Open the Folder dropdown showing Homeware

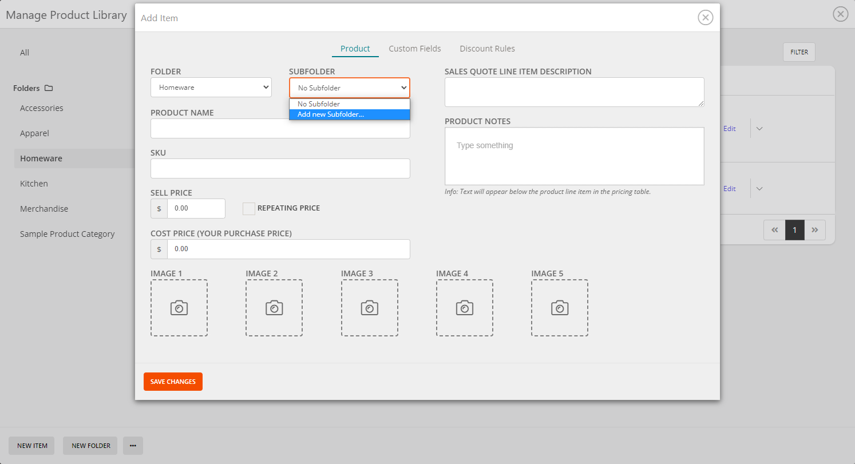(x=211, y=88)
